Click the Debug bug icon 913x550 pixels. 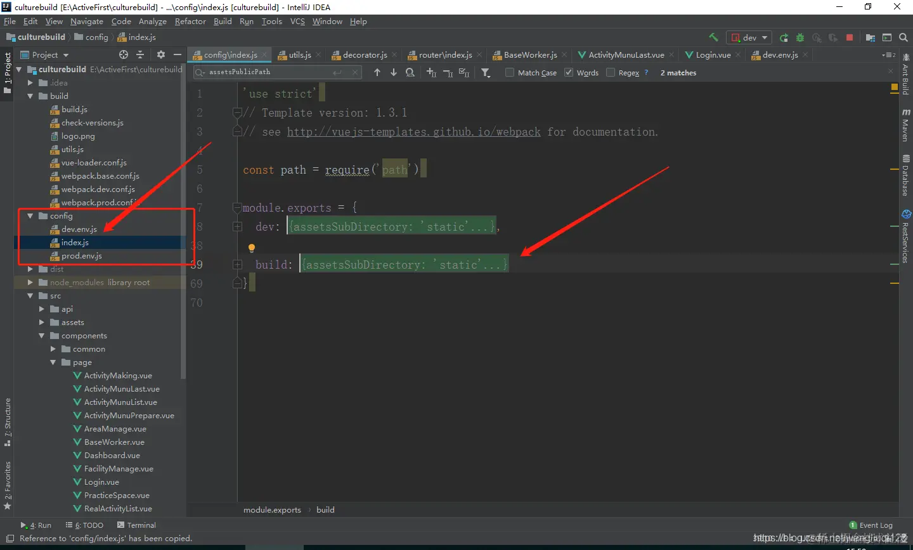coord(800,37)
